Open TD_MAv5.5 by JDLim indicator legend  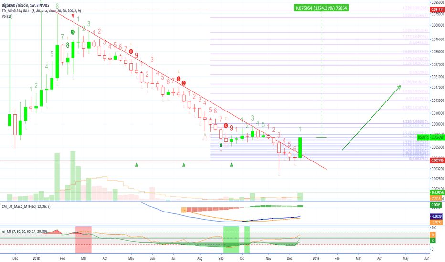[x=41, y=11]
